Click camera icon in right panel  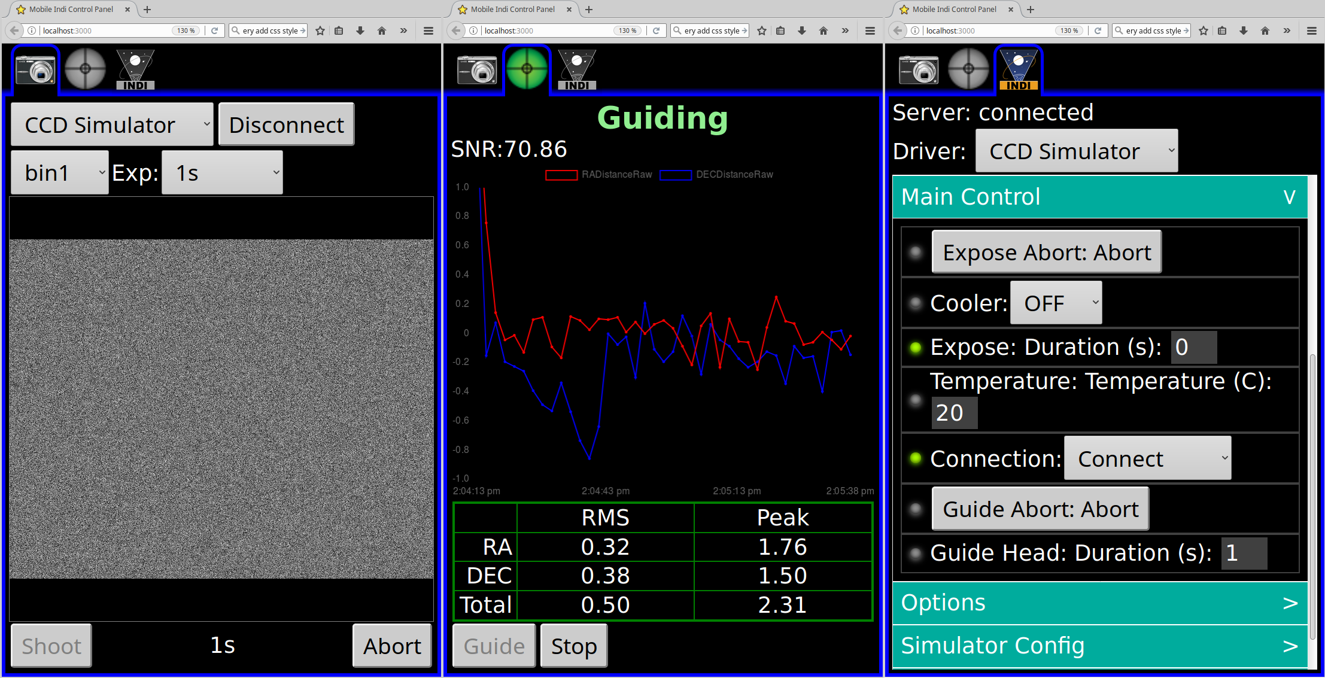(x=918, y=69)
